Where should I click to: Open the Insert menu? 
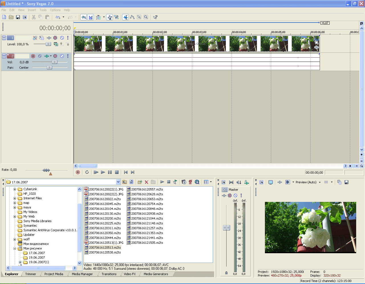32,10
